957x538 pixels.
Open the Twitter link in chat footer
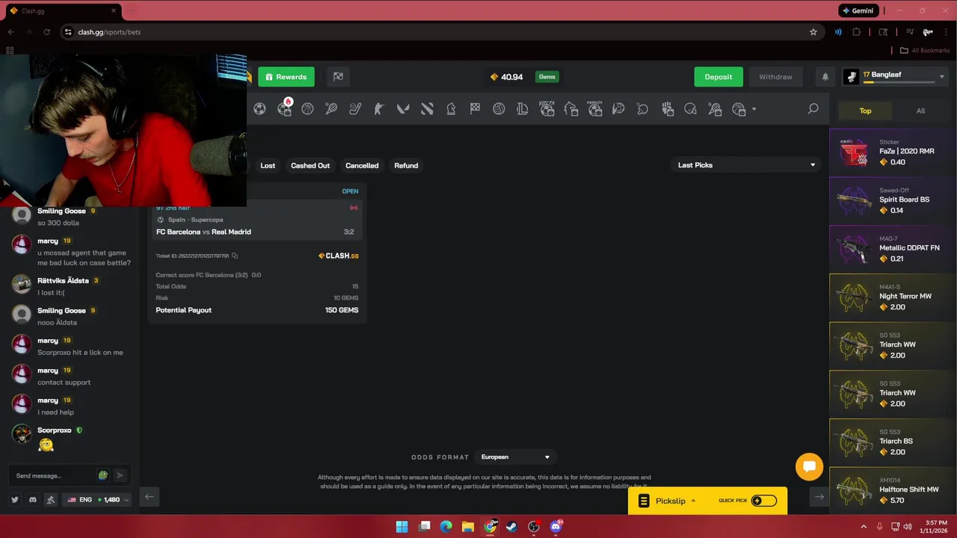[14, 499]
